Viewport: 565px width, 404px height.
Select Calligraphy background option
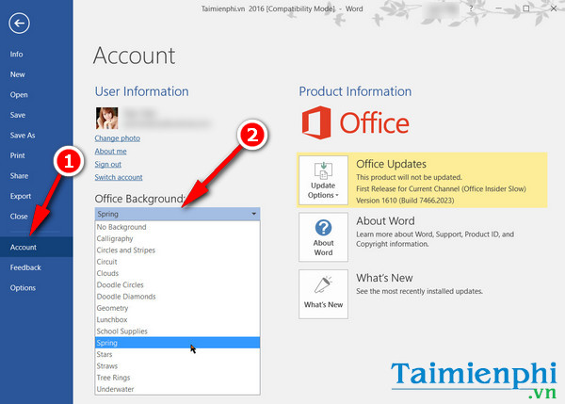[x=177, y=238]
